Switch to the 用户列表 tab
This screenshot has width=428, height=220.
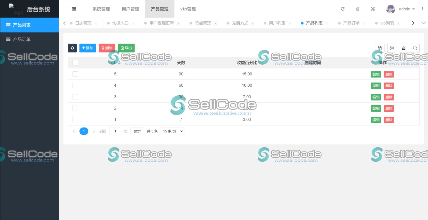point(277,23)
